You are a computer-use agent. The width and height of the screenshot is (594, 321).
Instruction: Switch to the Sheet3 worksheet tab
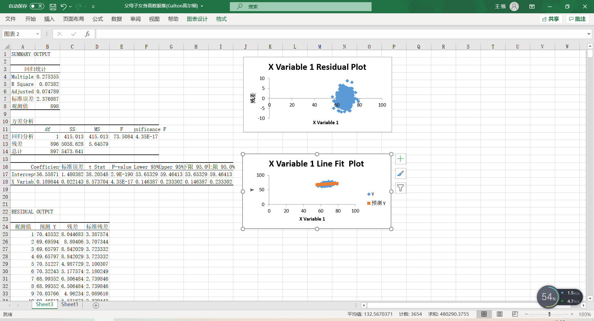45,305
